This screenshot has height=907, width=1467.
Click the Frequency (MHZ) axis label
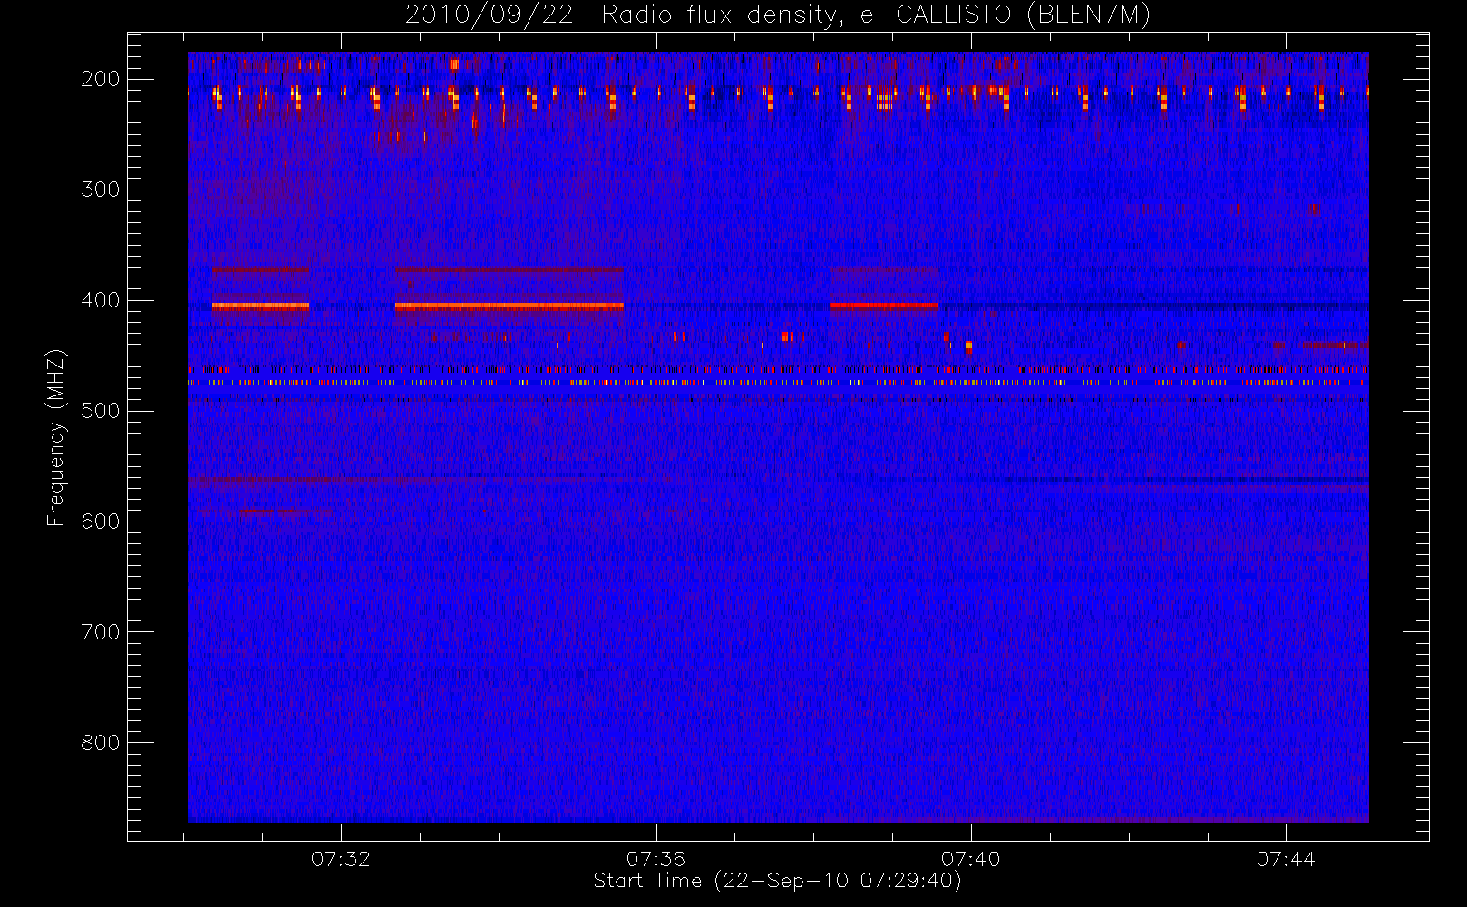point(56,437)
